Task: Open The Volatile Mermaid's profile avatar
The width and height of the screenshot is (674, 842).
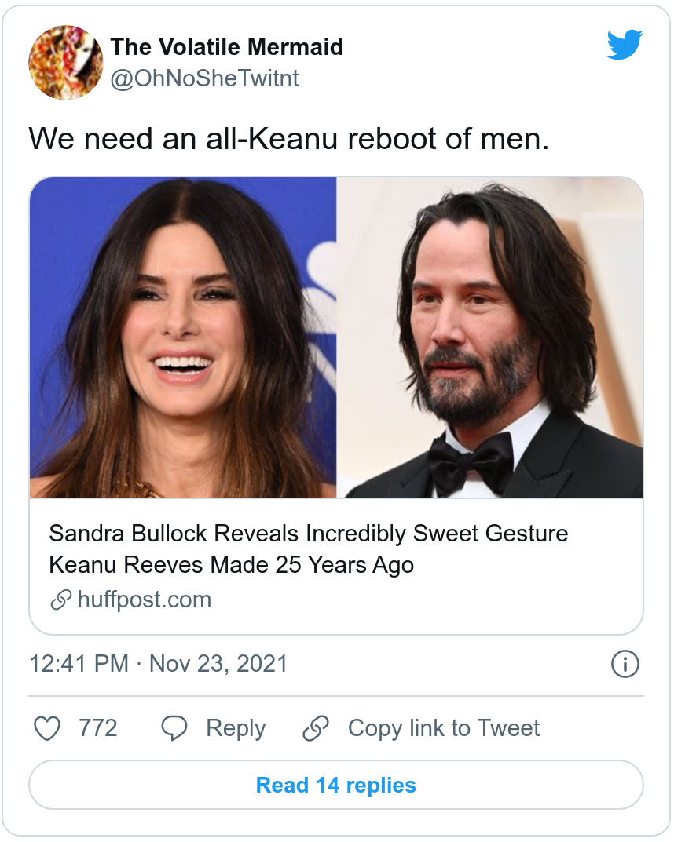Action: tap(65, 62)
